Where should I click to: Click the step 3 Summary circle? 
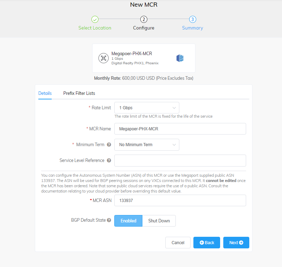[193, 19]
